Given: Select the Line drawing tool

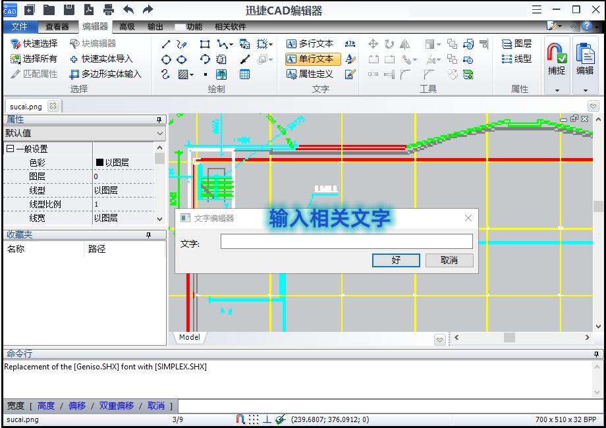Looking at the screenshot, I should click(165, 44).
